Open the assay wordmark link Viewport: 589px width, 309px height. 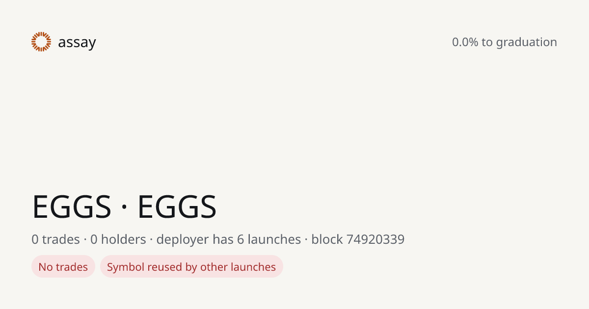[77, 43]
